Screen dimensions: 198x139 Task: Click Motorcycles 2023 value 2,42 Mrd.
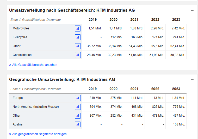pos(178,28)
